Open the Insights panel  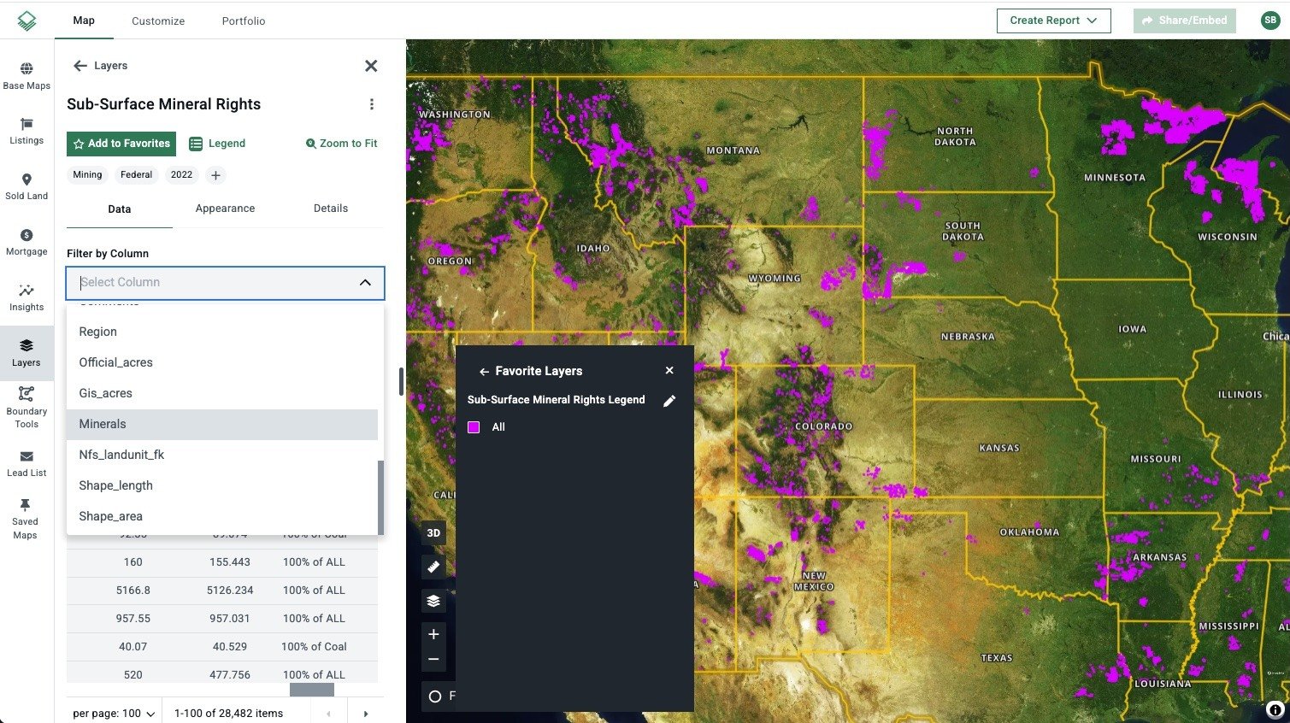tap(26, 297)
